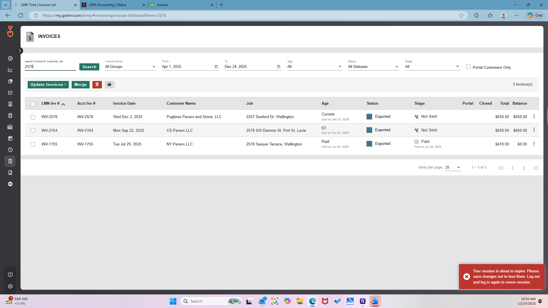Image resolution: width=548 pixels, height=308 pixels.
Task: Open the Age filter dropdown
Action: pyautogui.click(x=315, y=67)
